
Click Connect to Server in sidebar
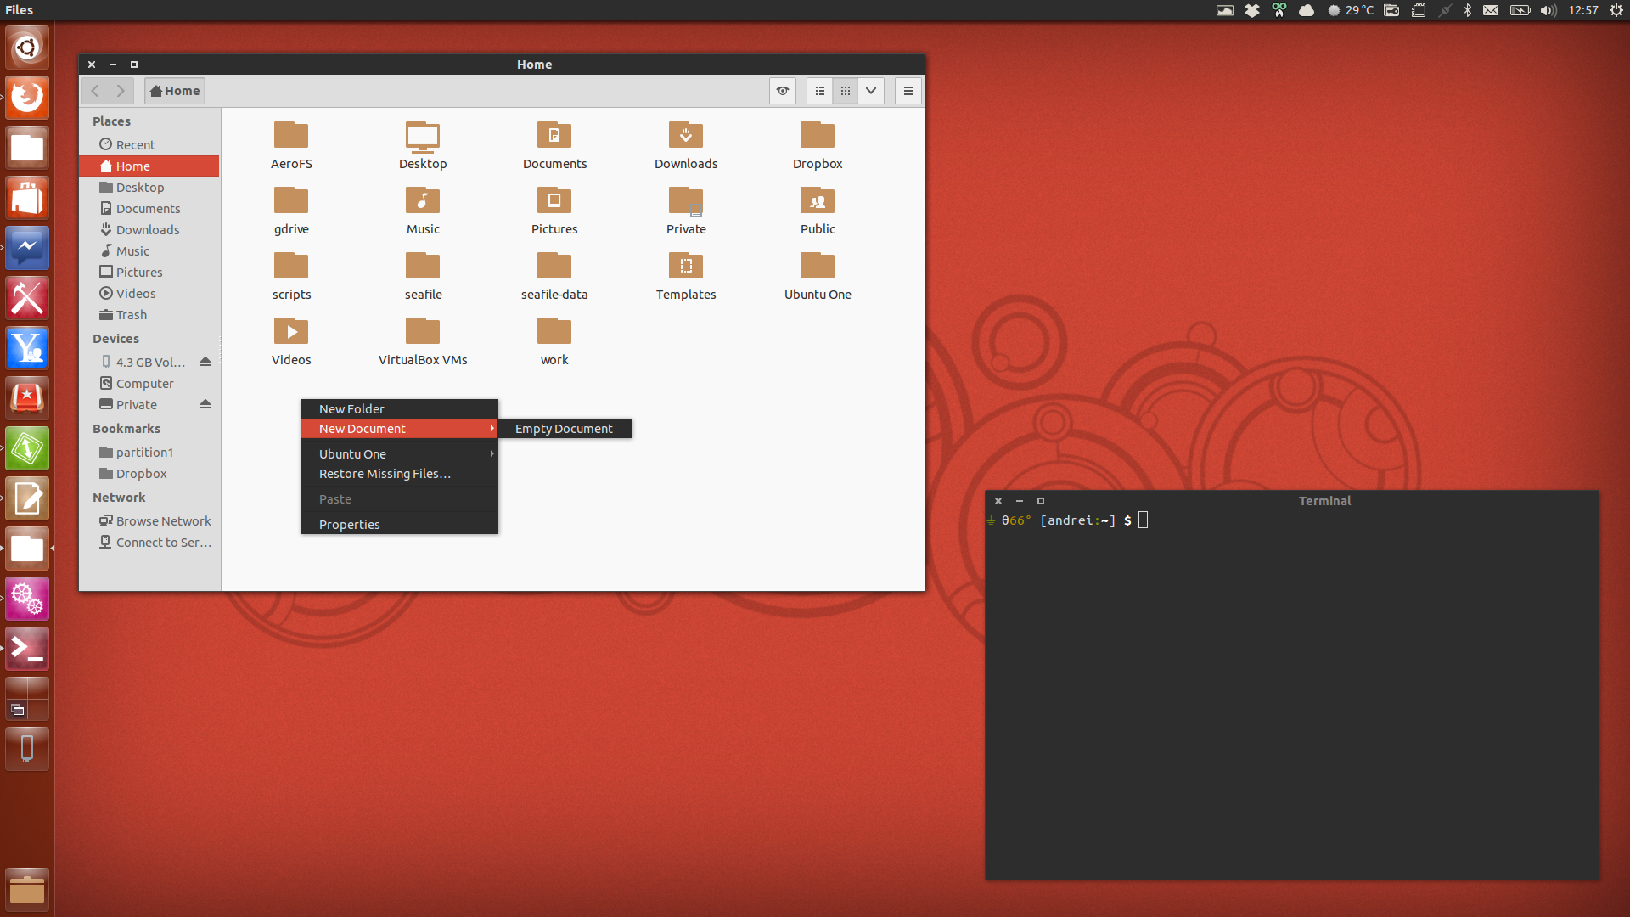pos(149,543)
